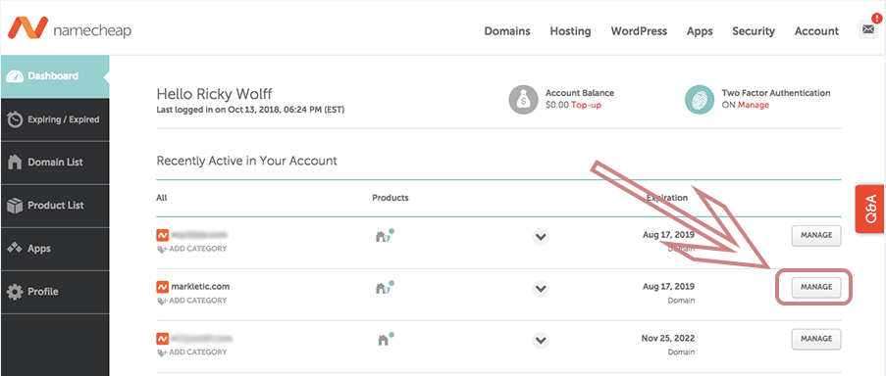This screenshot has height=376, width=886.
Task: Click Manage button for markletic.com
Action: pos(816,287)
